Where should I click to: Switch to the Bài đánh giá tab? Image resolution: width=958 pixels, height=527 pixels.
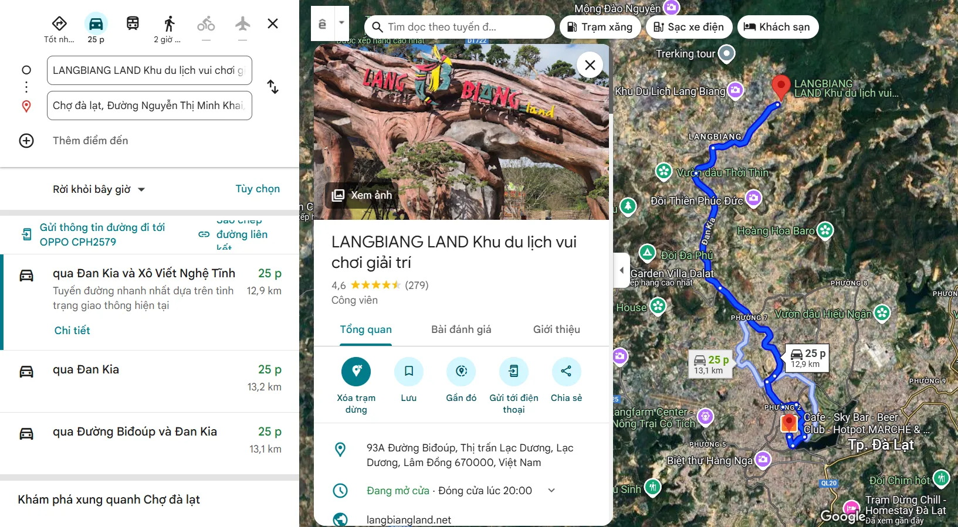[461, 329]
